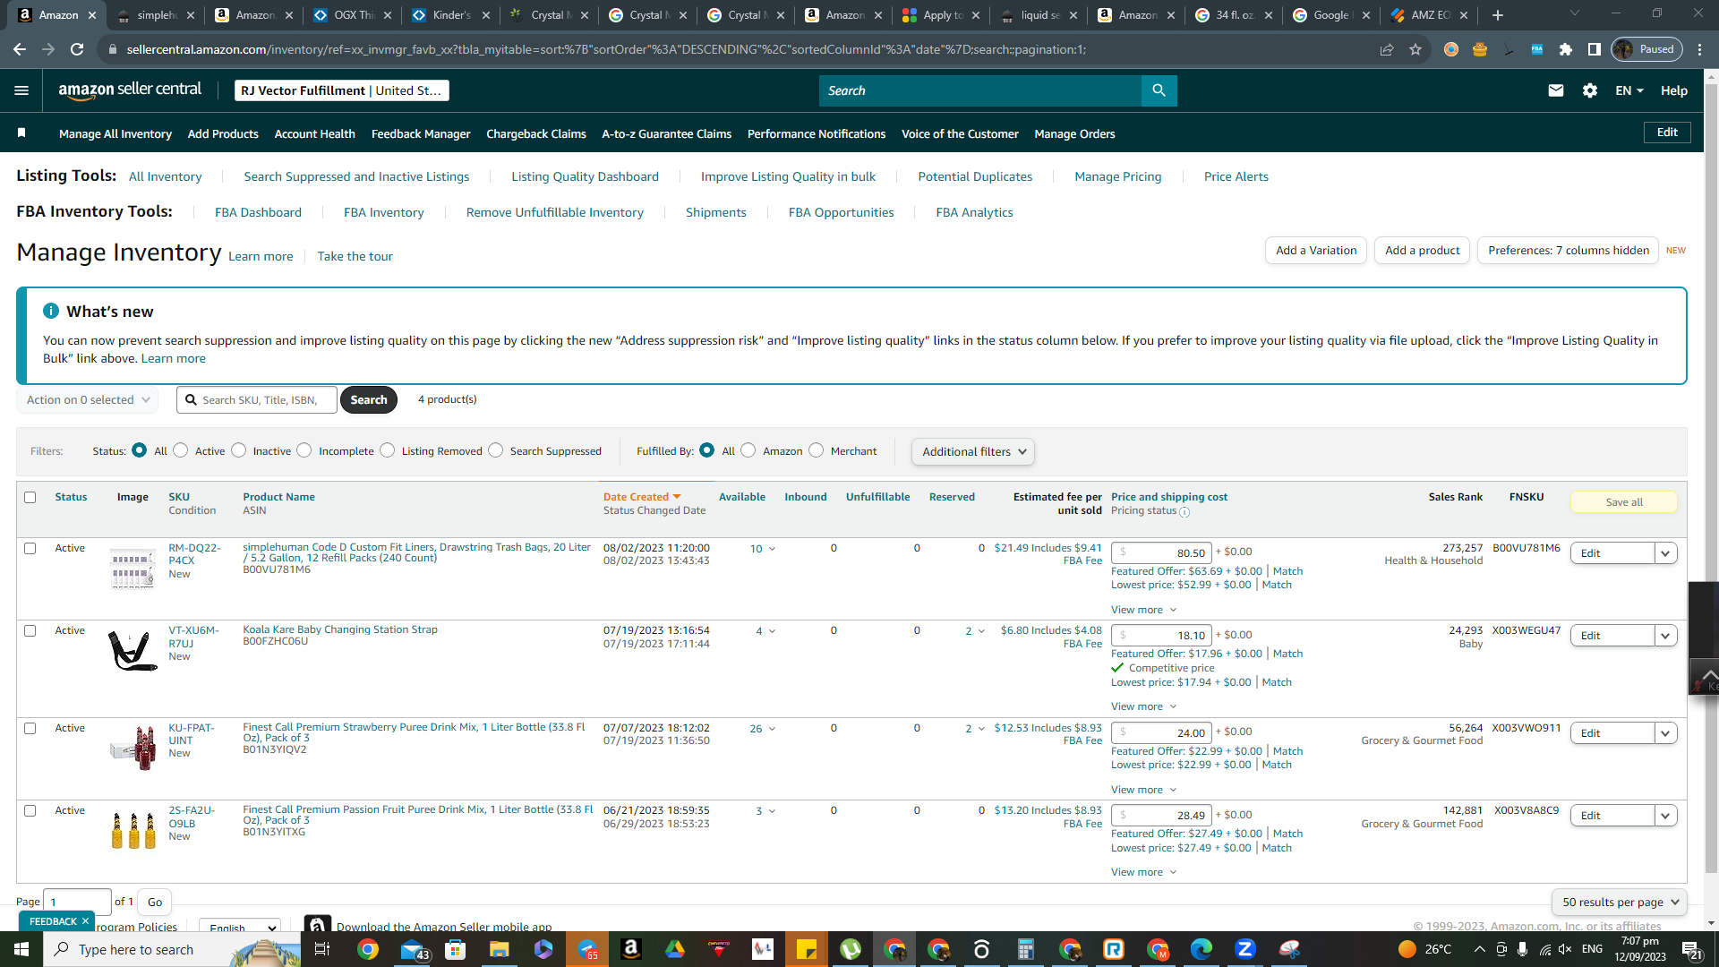Check the select-all products checkbox
The height and width of the screenshot is (967, 1719).
[30, 498]
